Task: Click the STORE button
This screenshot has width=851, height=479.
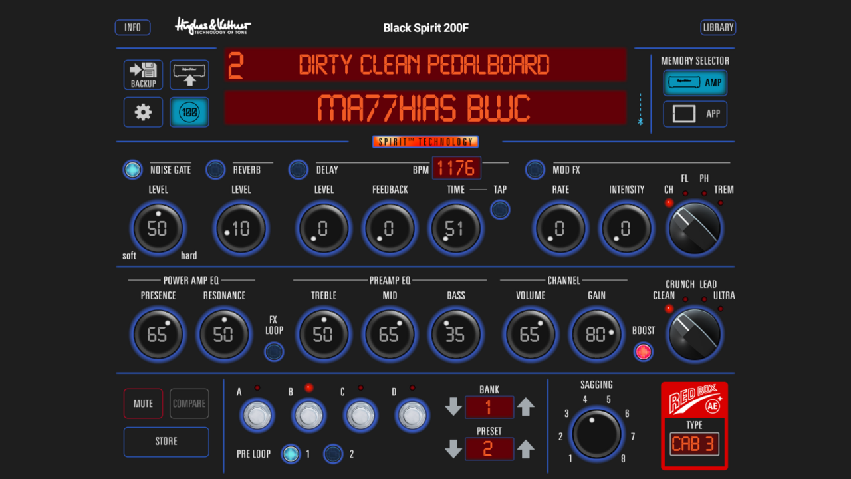Action: [x=166, y=442]
